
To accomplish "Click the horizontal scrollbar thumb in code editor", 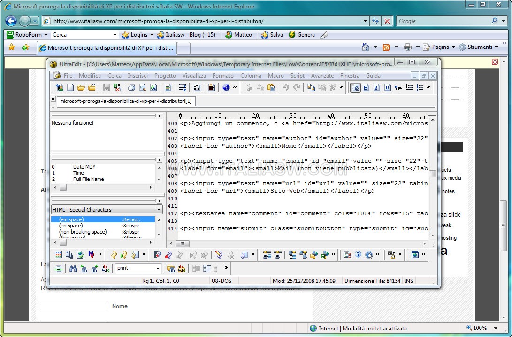I will (x=182, y=243).
